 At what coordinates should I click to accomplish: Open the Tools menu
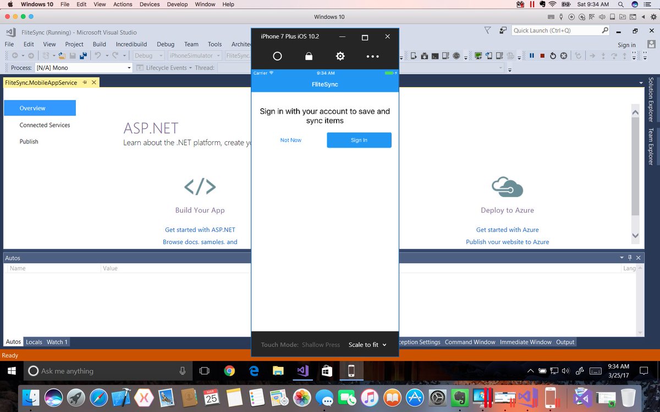coord(215,44)
